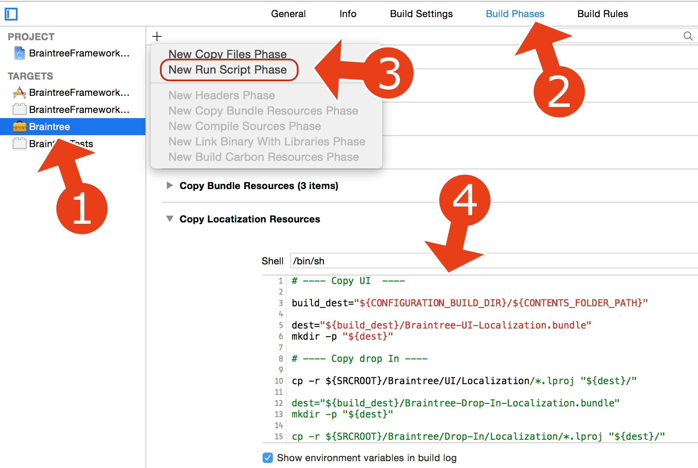Click the second BraintreeFramework target bundle icon
Image resolution: width=698 pixels, height=468 pixels.
coord(20,110)
